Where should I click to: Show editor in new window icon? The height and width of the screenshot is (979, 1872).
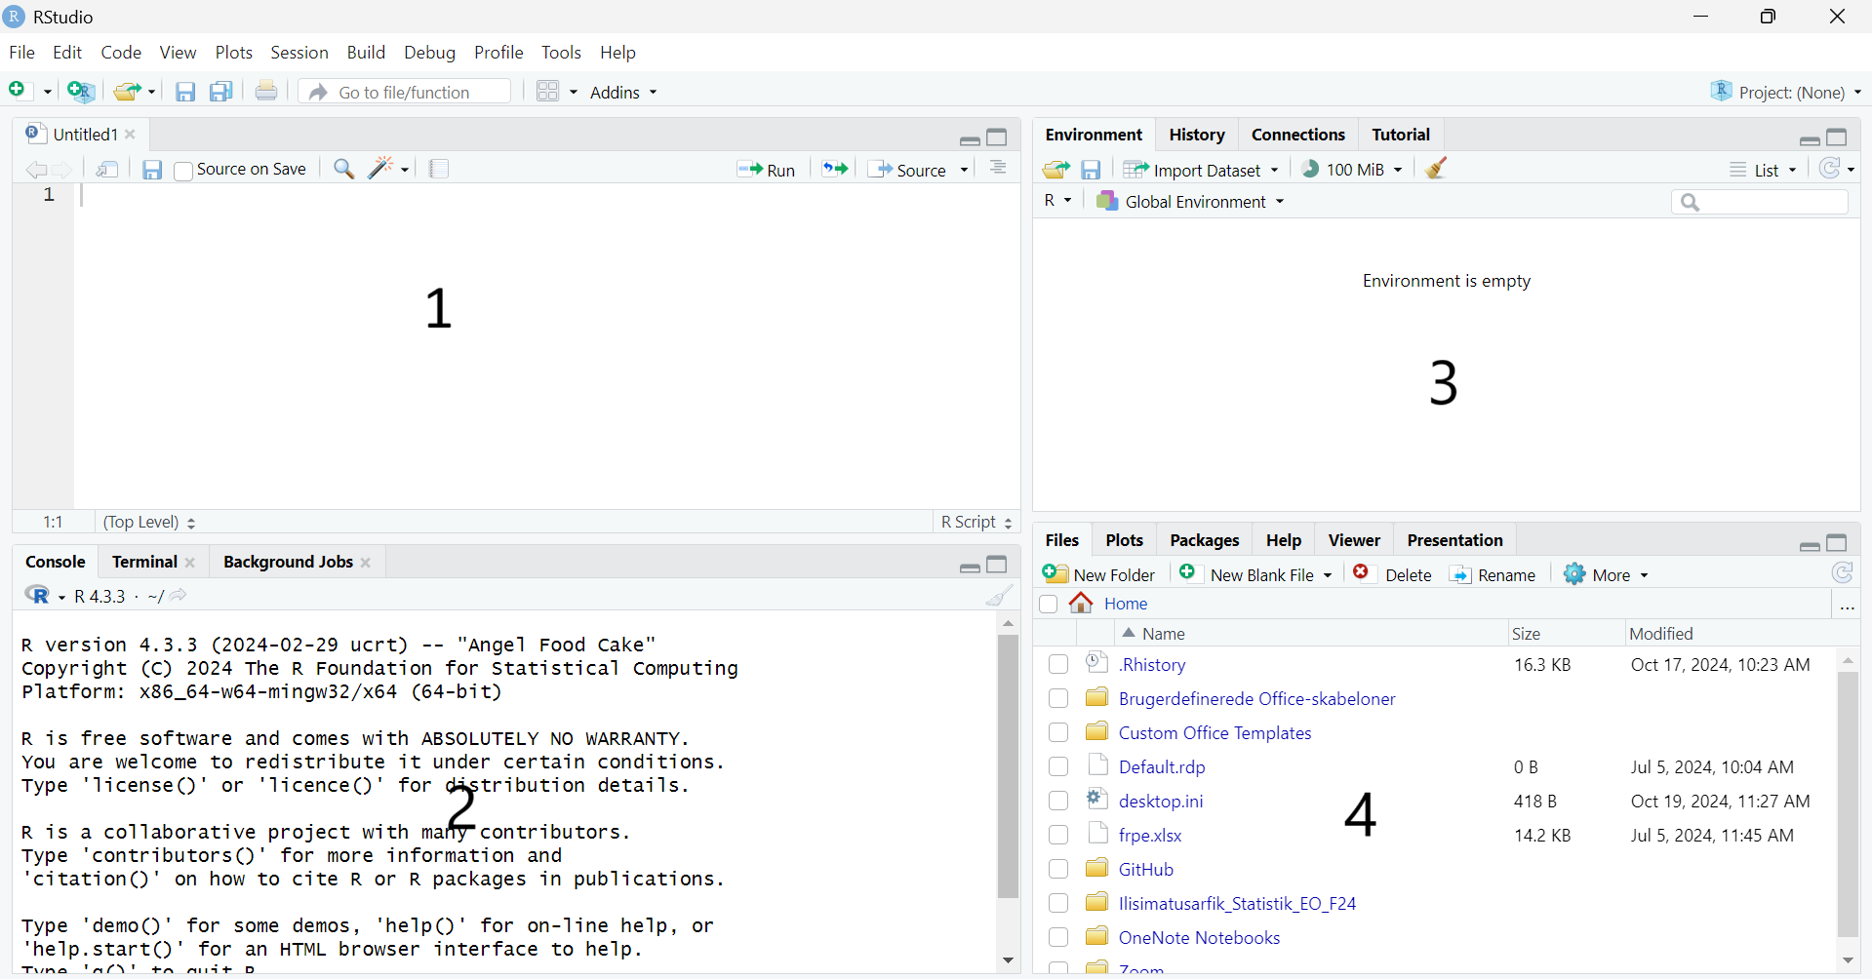click(107, 169)
